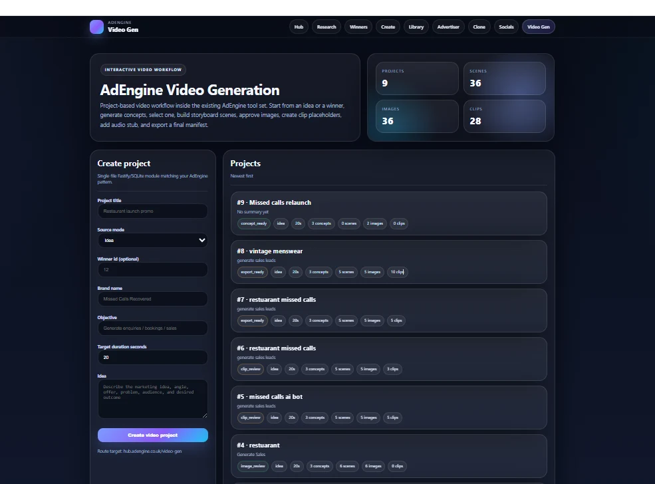Viewport: 655px width, 484px height.
Task: Open the Library page
Action: [x=416, y=27]
